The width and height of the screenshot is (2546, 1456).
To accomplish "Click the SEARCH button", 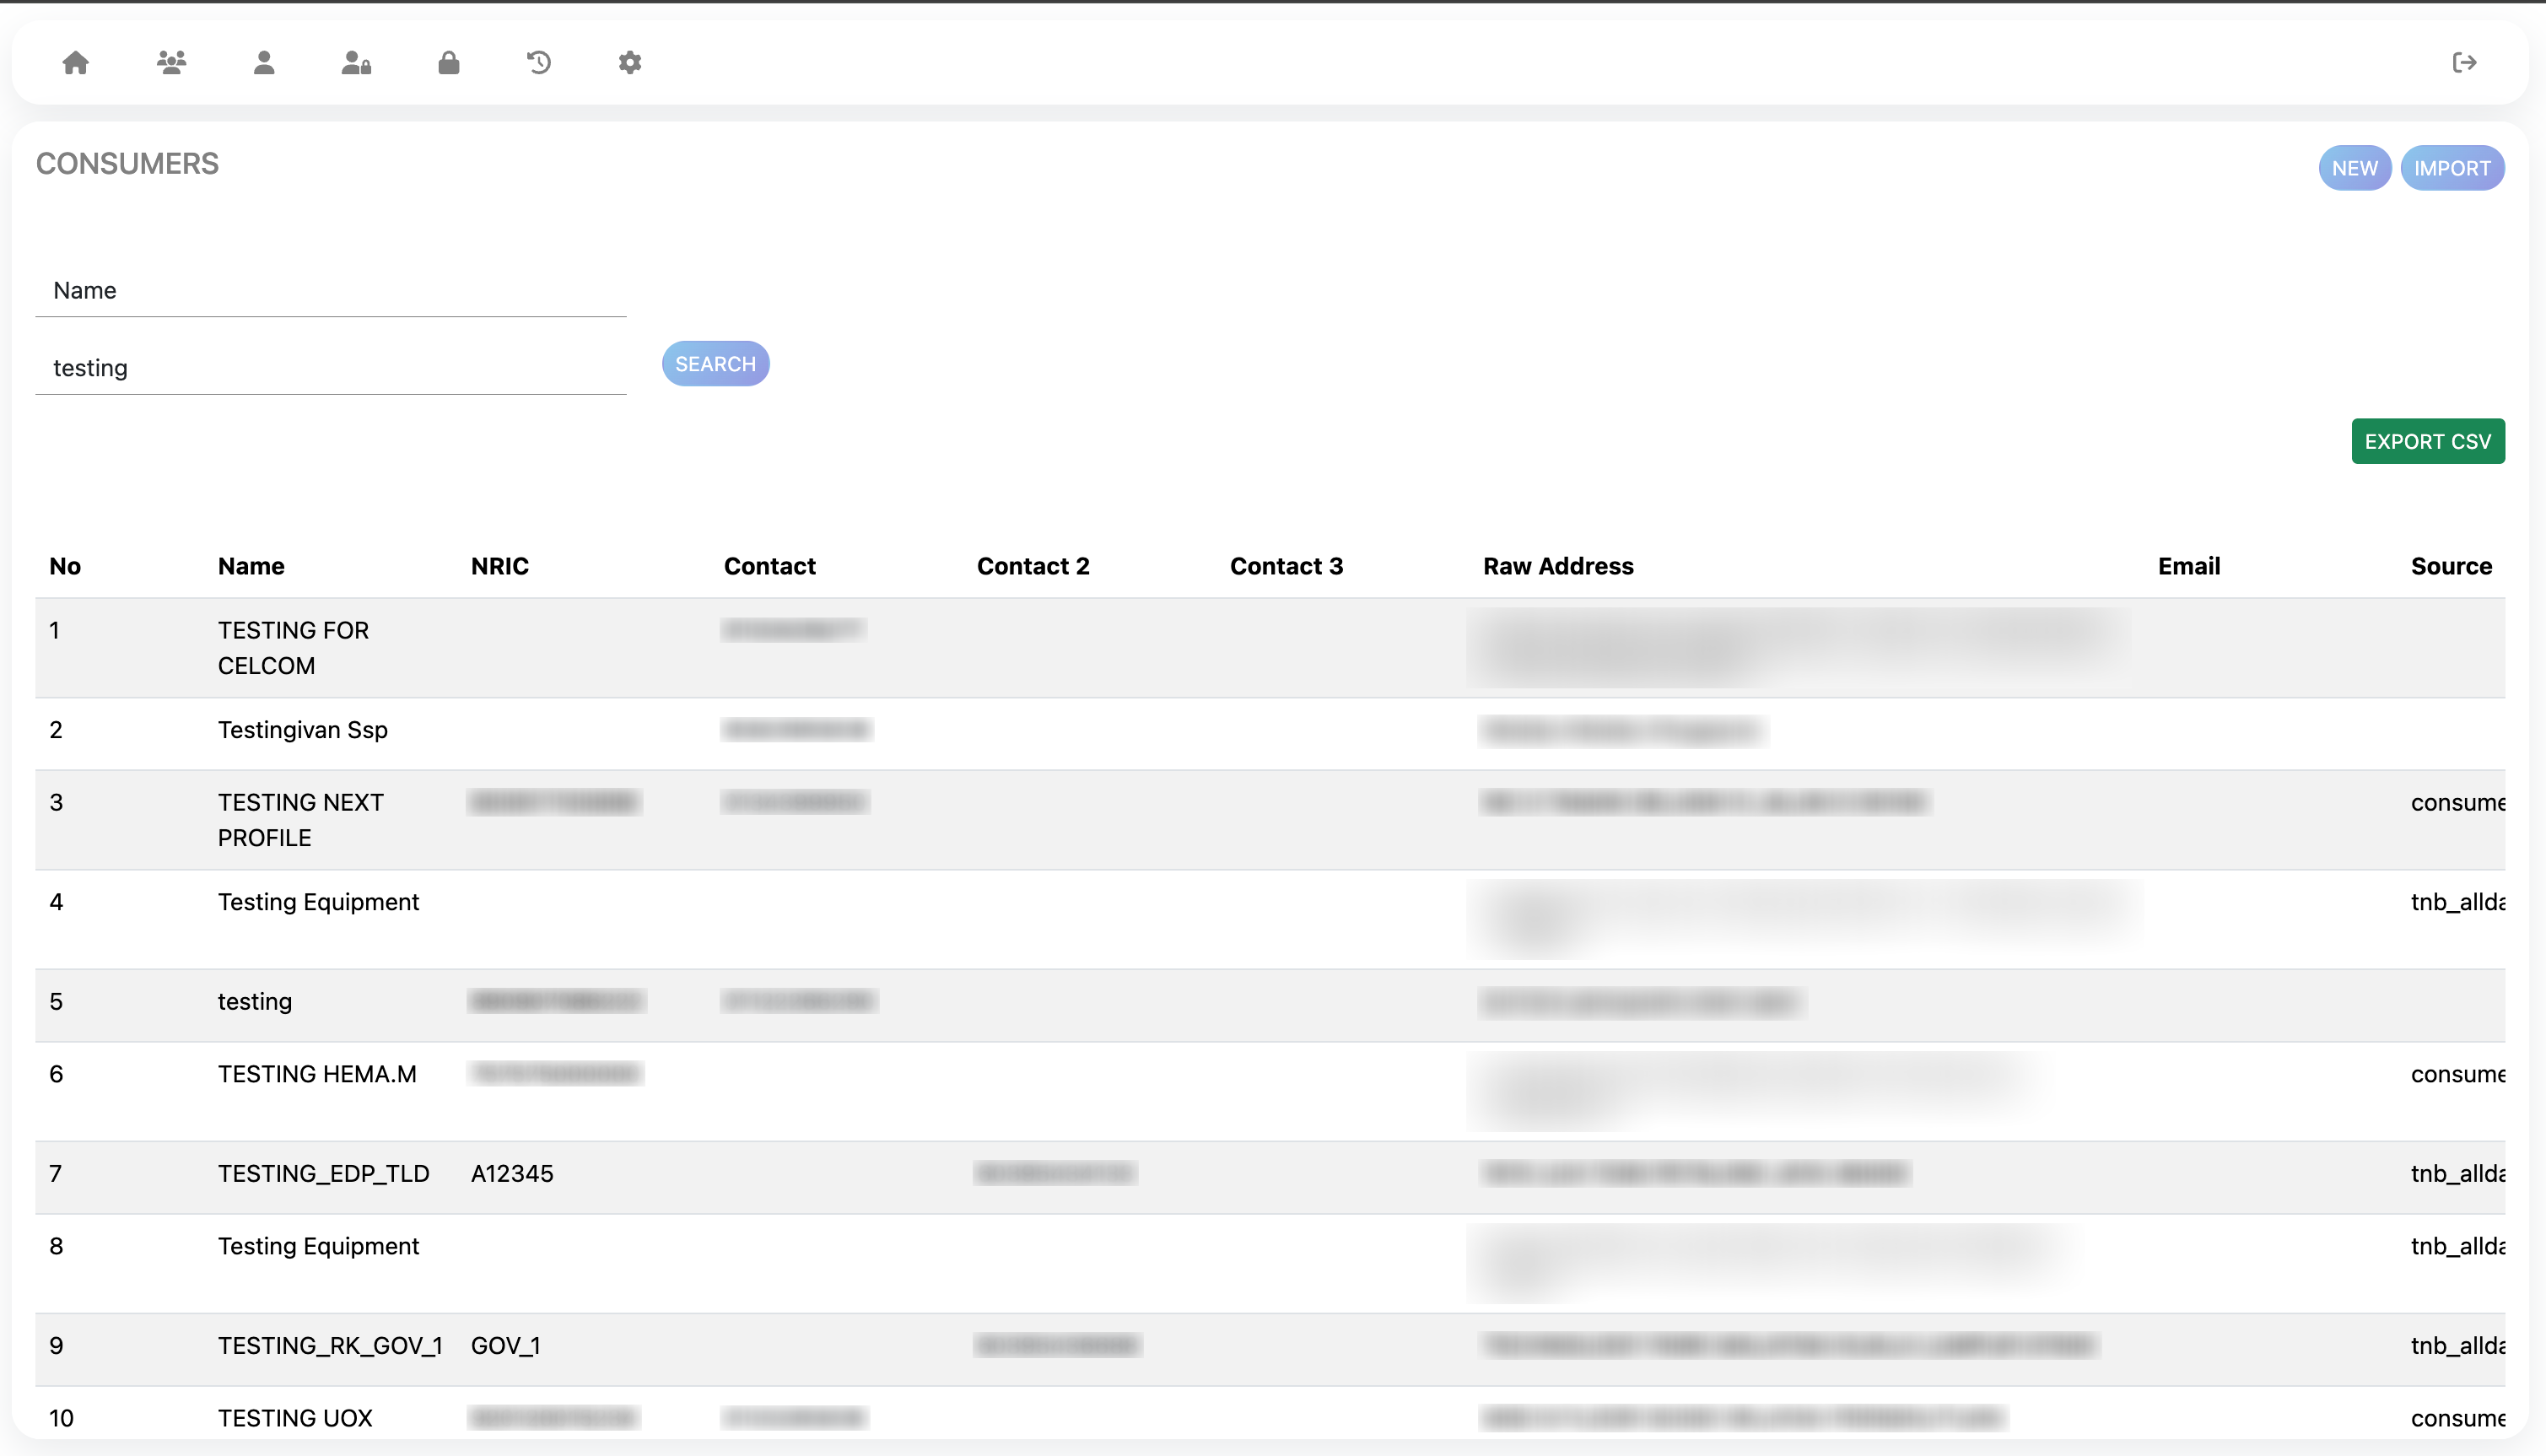I will point(715,364).
